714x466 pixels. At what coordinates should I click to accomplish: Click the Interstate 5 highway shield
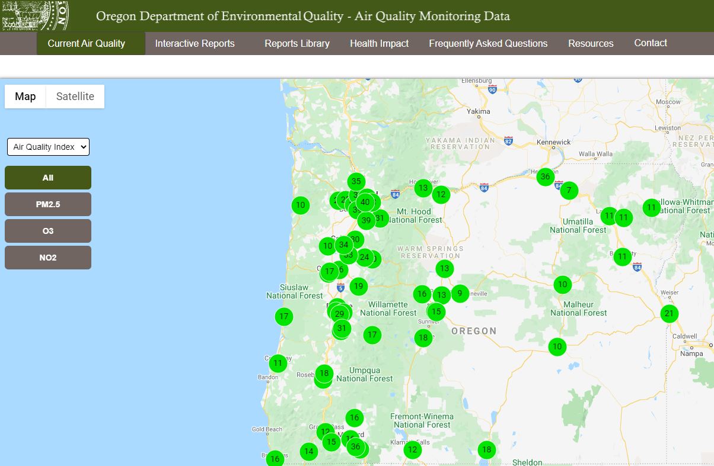tap(340, 287)
